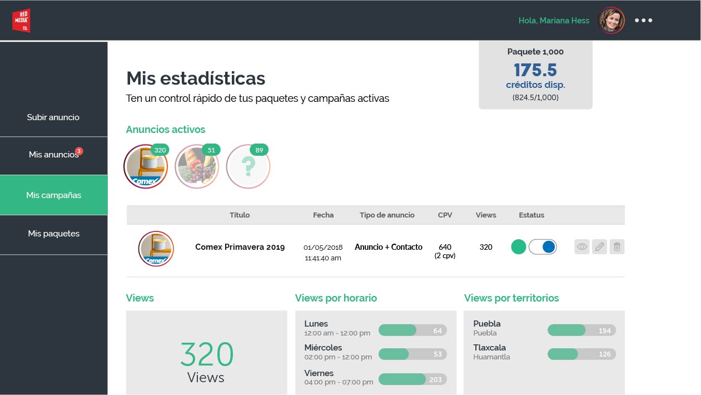
Task: Edit campaign using the pencil icon
Action: (x=599, y=247)
